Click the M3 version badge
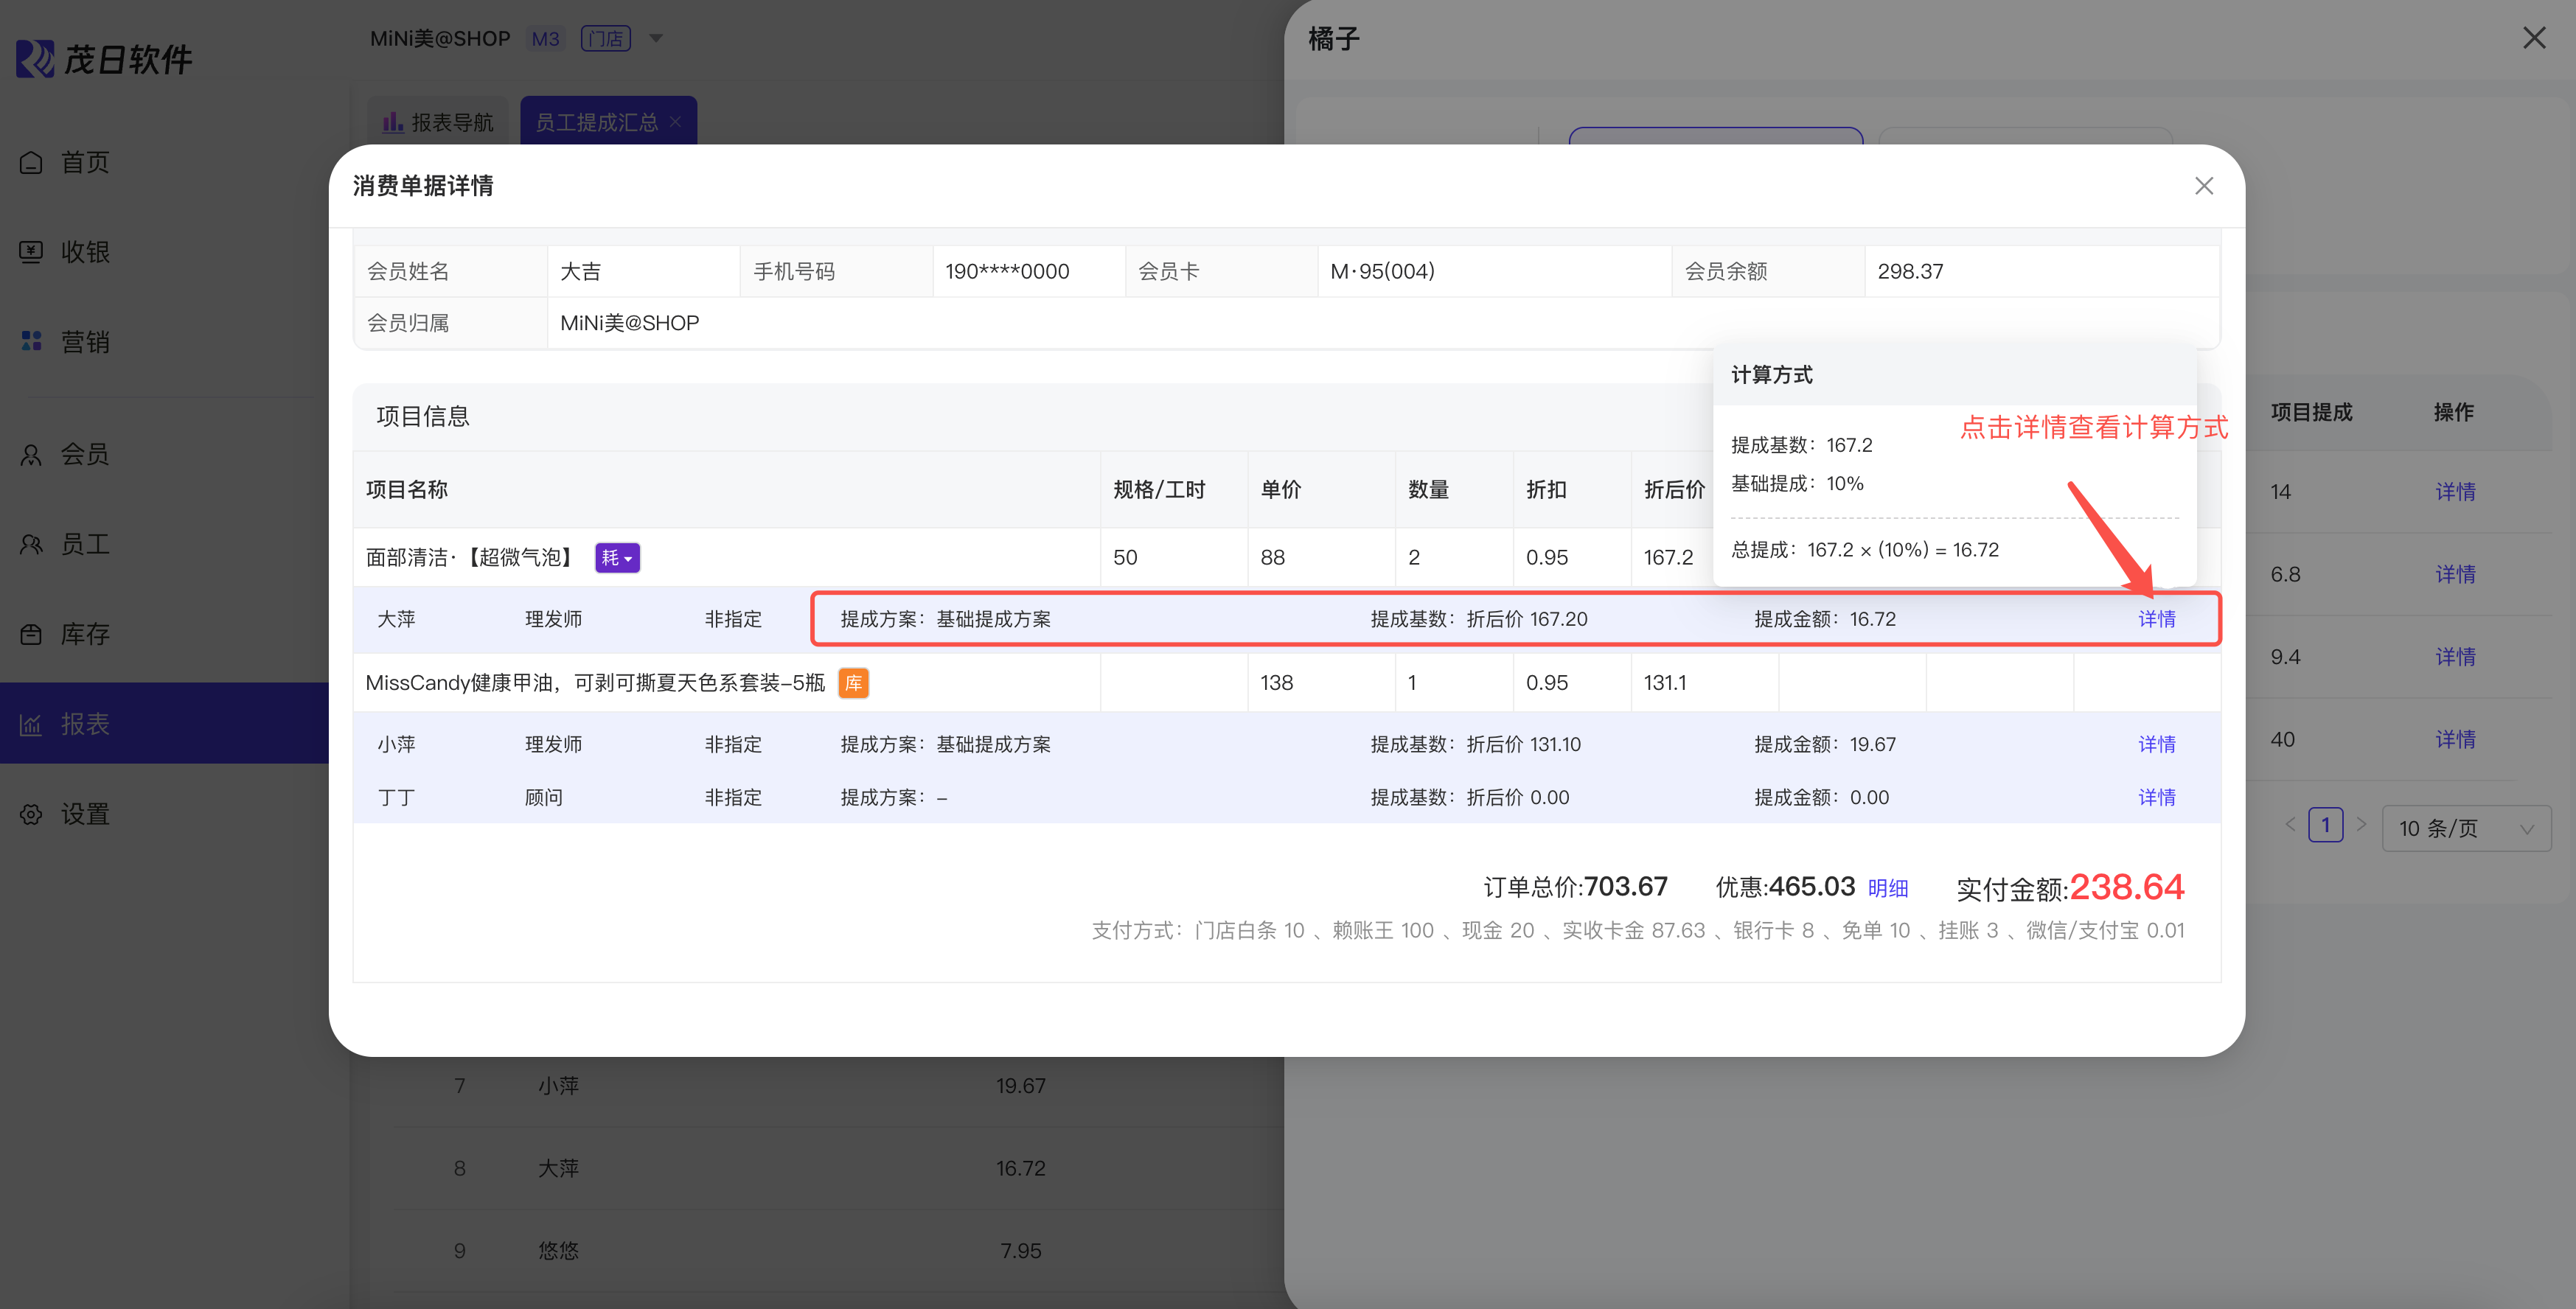The image size is (2576, 1309). point(545,39)
